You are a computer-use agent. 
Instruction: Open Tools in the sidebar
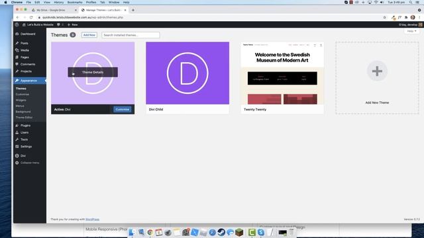click(x=24, y=139)
